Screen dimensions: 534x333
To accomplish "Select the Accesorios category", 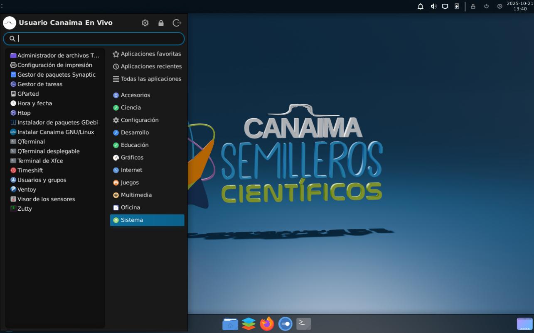I will click(x=135, y=95).
